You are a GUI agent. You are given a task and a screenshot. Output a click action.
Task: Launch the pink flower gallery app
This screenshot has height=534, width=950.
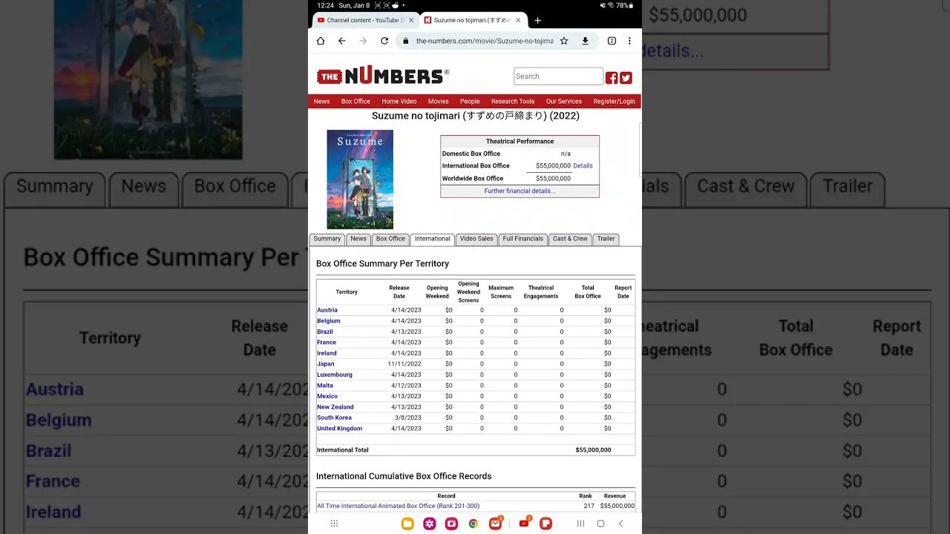point(430,524)
